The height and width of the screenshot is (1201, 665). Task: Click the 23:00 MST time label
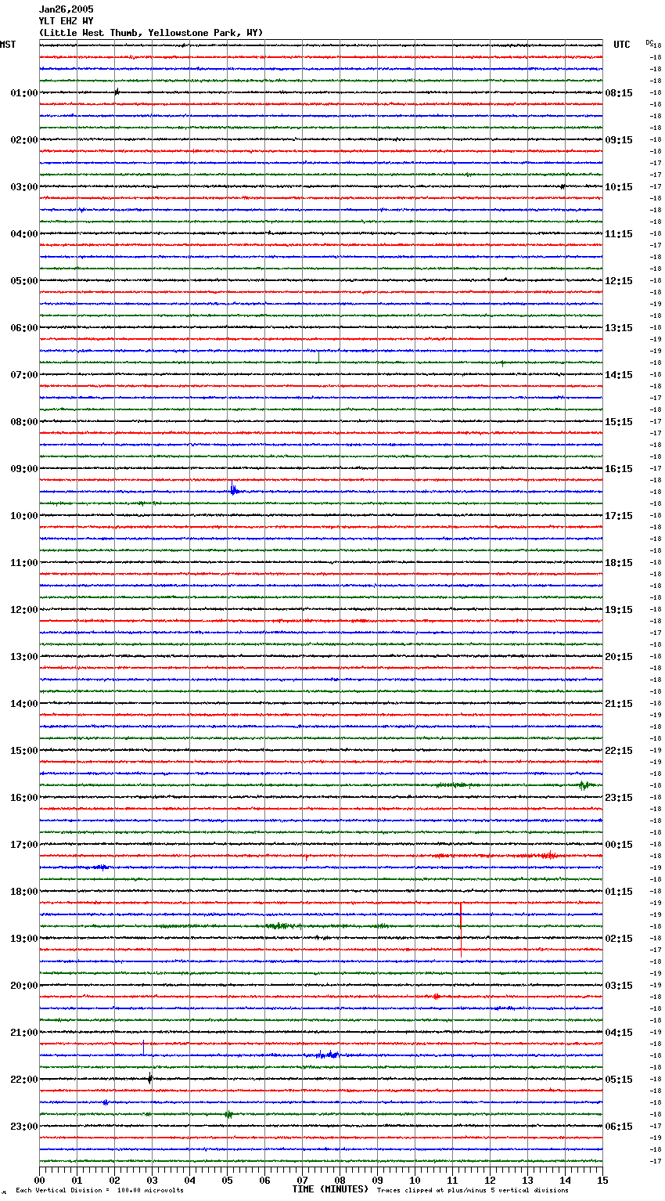[x=24, y=1127]
